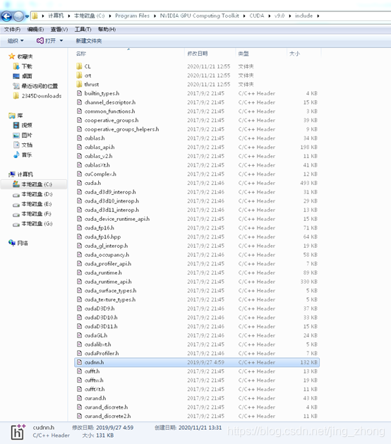This screenshot has height=444, width=391.
Task: Select cuComplex.h file icon
Action: (80, 174)
